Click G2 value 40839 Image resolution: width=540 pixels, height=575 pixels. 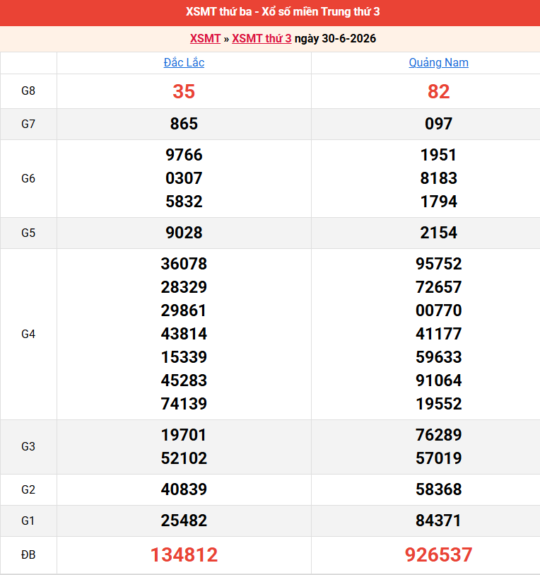pos(184,489)
